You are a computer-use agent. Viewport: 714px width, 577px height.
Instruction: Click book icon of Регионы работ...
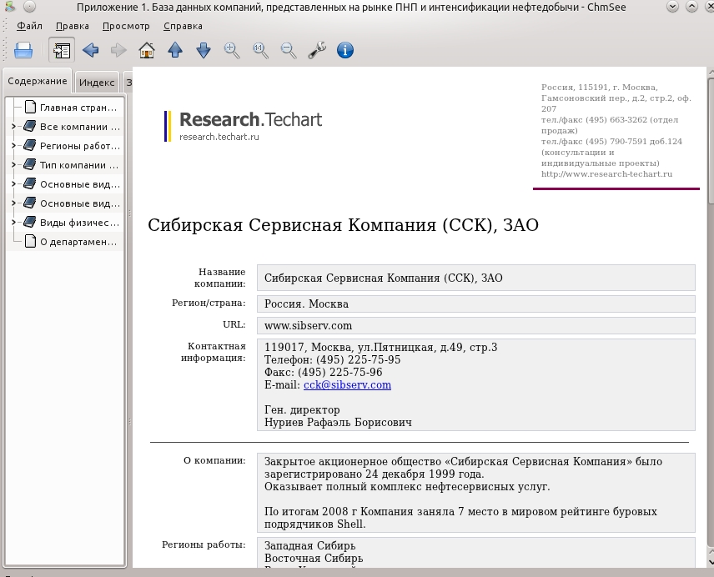tap(29, 145)
